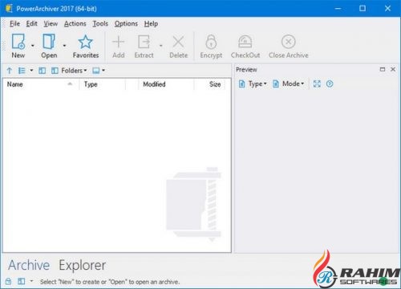Expand the status bar layout dropdown arrow
401x289 pixels.
(31, 281)
